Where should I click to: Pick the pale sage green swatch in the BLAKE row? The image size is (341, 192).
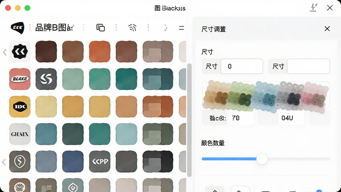[x=73, y=79]
